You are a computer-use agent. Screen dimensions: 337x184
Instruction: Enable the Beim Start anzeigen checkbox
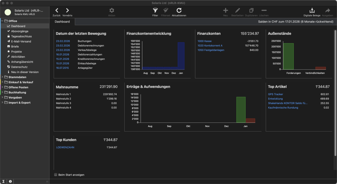pos(56,175)
